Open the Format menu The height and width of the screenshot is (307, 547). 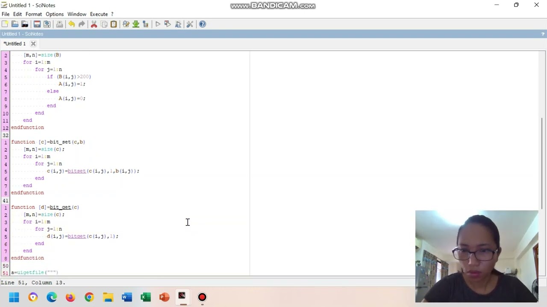34,14
